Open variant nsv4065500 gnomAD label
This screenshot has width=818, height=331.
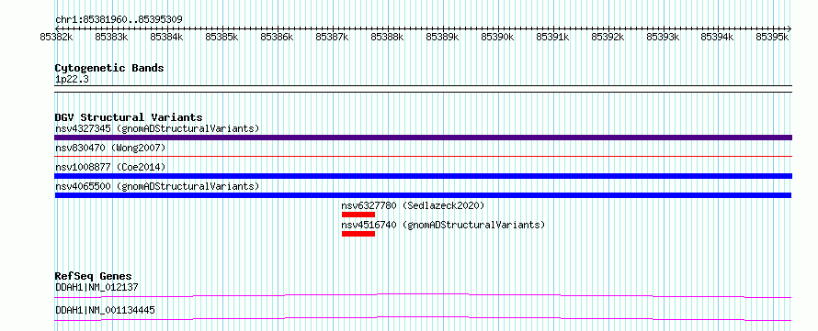[x=157, y=186]
